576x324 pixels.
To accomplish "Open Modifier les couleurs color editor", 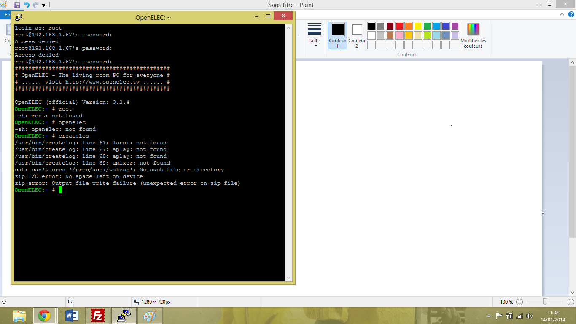I will click(473, 35).
